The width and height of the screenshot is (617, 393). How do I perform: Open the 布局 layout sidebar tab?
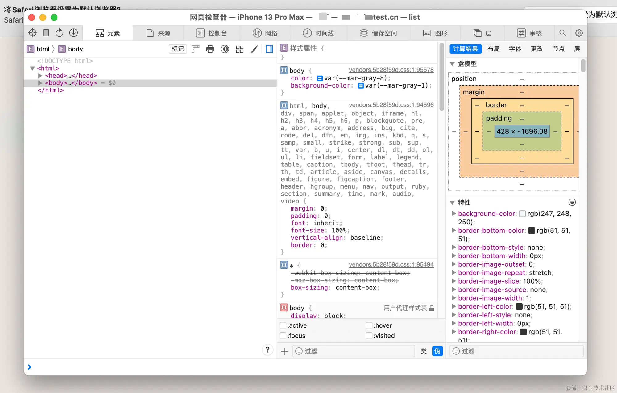[x=493, y=49]
